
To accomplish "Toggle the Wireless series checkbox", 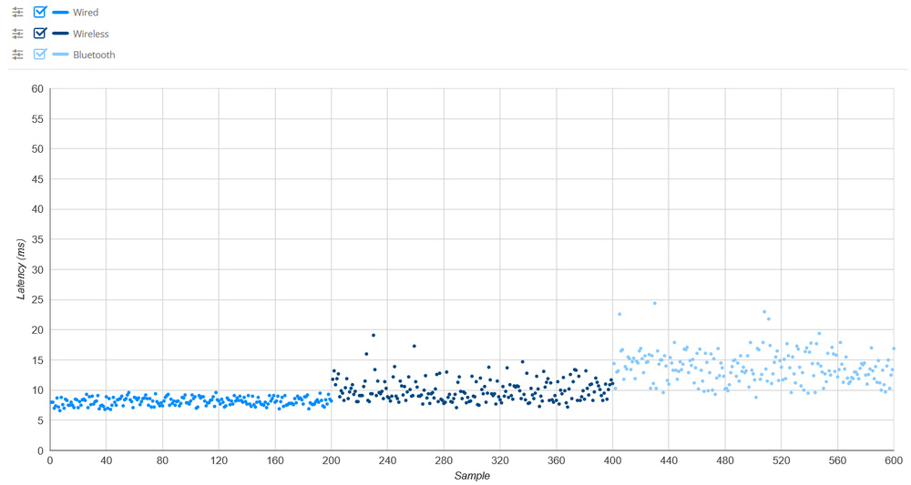I will [39, 34].
